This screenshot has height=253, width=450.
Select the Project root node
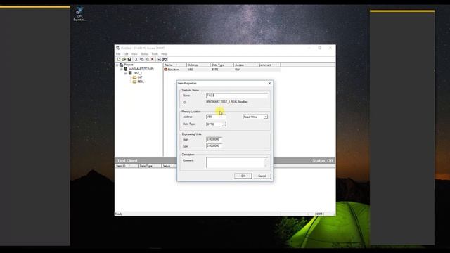[127, 65]
